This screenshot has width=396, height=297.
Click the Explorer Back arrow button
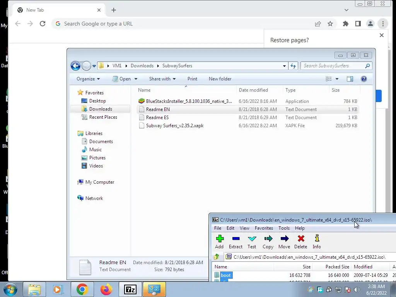75,66
